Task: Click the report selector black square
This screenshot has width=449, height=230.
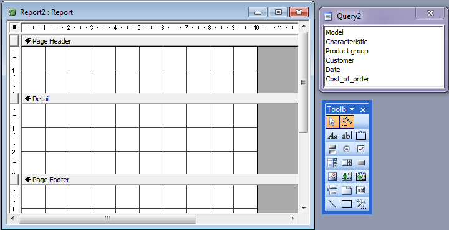Action: coord(14,28)
